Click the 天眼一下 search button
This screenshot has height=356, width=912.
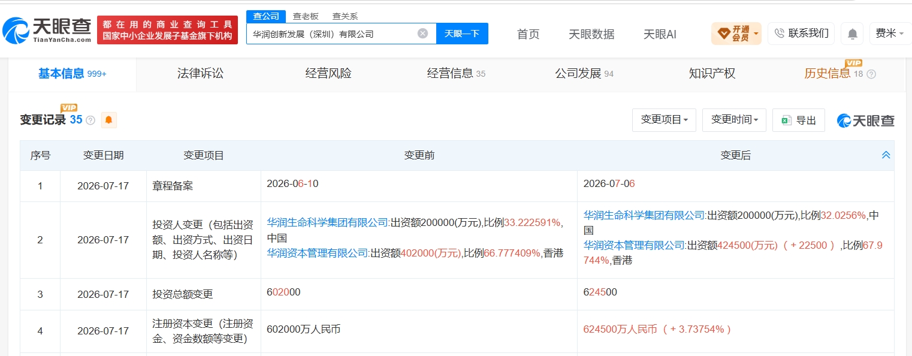coord(462,34)
